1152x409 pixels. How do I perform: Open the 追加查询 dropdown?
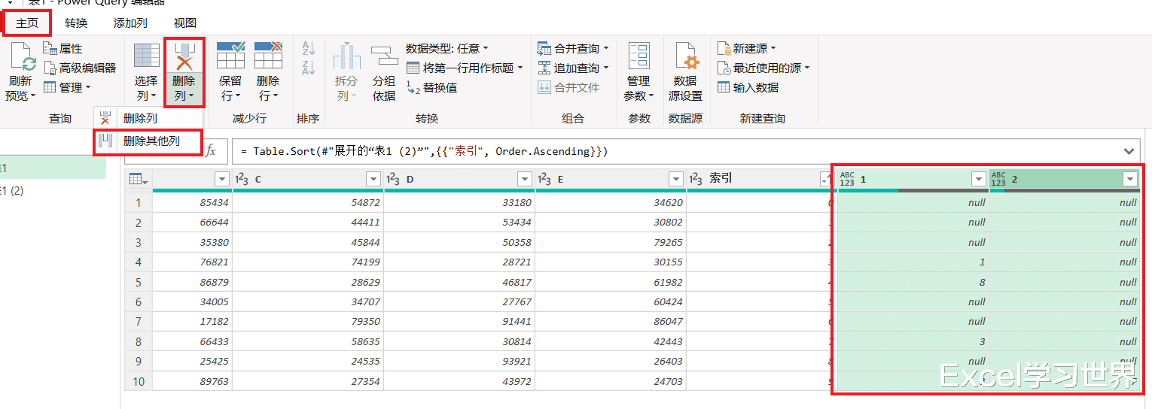(572, 68)
